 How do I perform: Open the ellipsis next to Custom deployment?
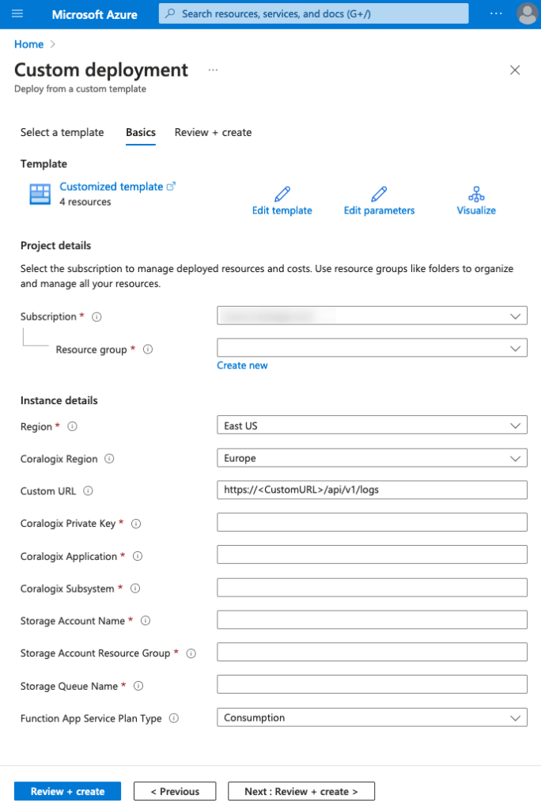point(213,70)
